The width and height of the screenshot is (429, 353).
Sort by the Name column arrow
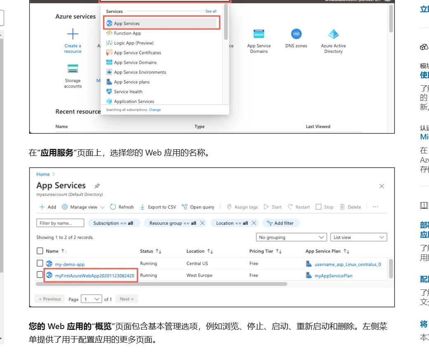(x=63, y=251)
